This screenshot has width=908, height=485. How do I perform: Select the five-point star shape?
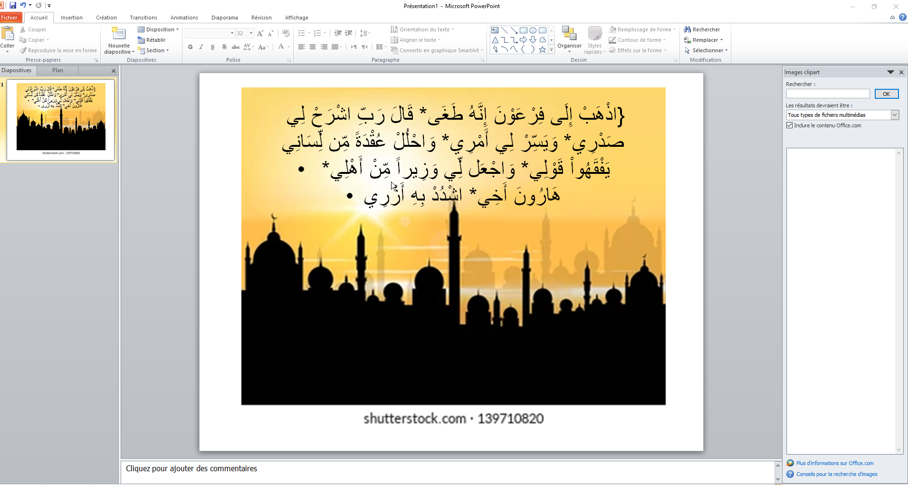pos(542,49)
